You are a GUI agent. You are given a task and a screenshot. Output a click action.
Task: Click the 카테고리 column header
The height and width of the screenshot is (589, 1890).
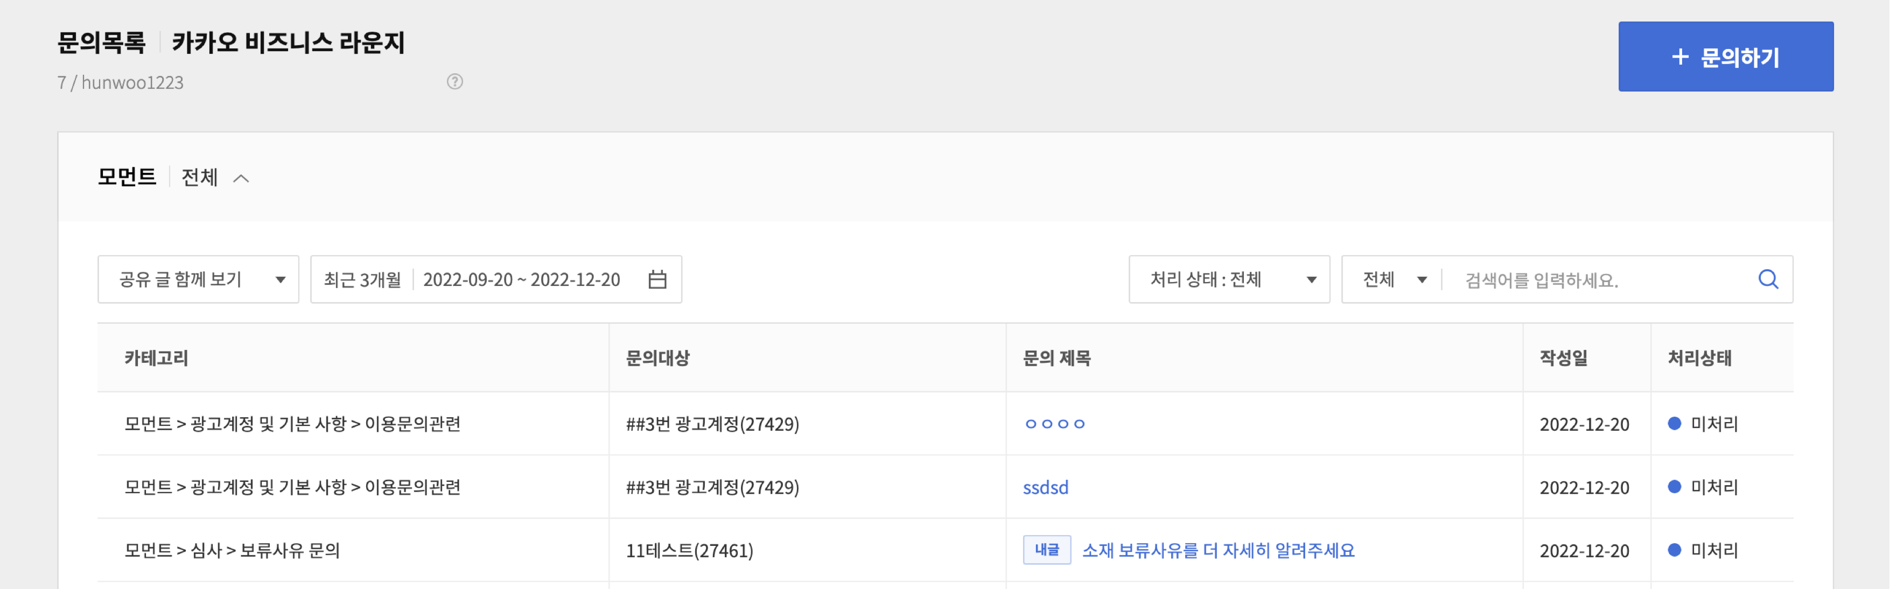pos(156,358)
